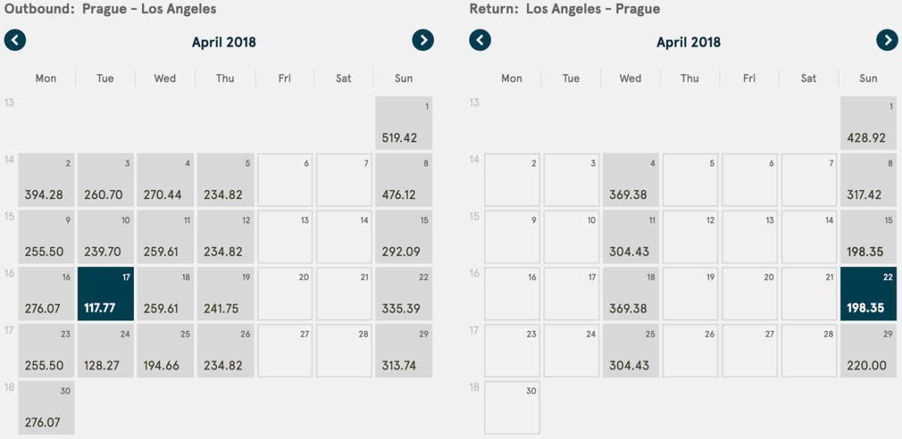
Task: Click empty outbound April 6 cell
Action: coord(285,180)
